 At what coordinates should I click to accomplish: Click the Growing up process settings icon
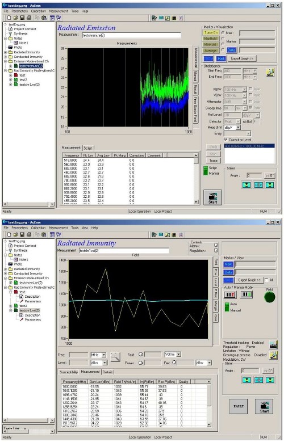tap(273, 355)
